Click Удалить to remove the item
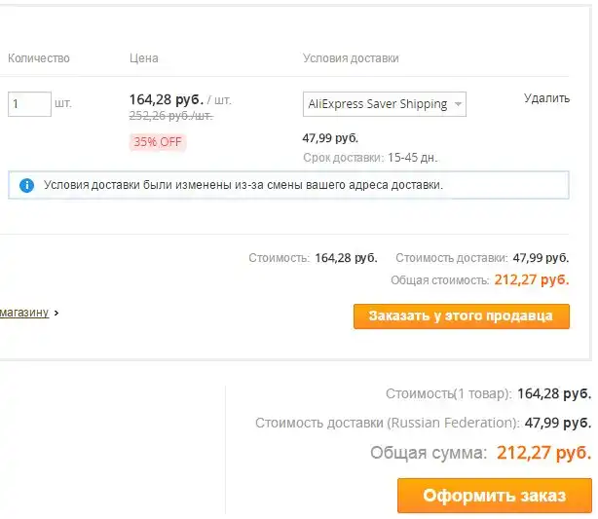Image resolution: width=598 pixels, height=519 pixels. [546, 98]
